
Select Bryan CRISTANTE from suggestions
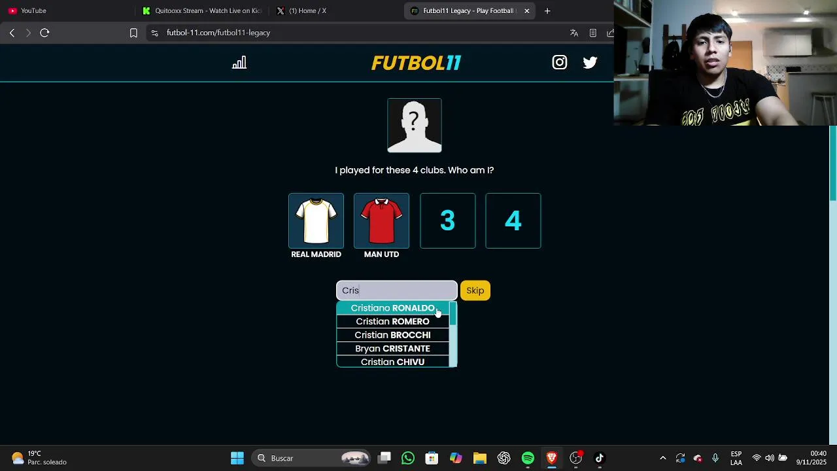(392, 349)
